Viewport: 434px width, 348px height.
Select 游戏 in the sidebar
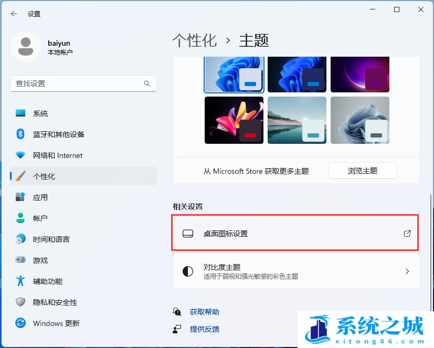(40, 260)
